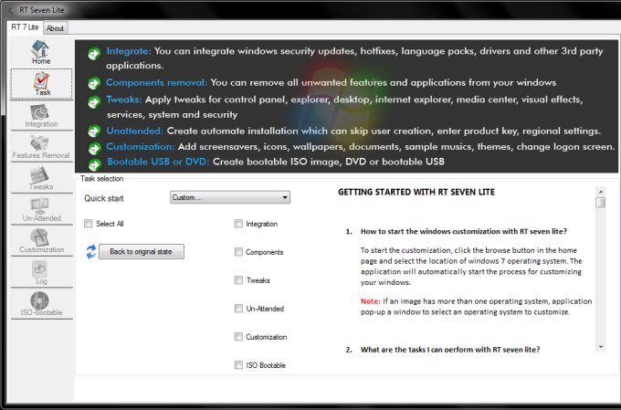Enable the Tweaks task checkbox
Screen dimensions: 621x410
pyautogui.click(x=238, y=280)
